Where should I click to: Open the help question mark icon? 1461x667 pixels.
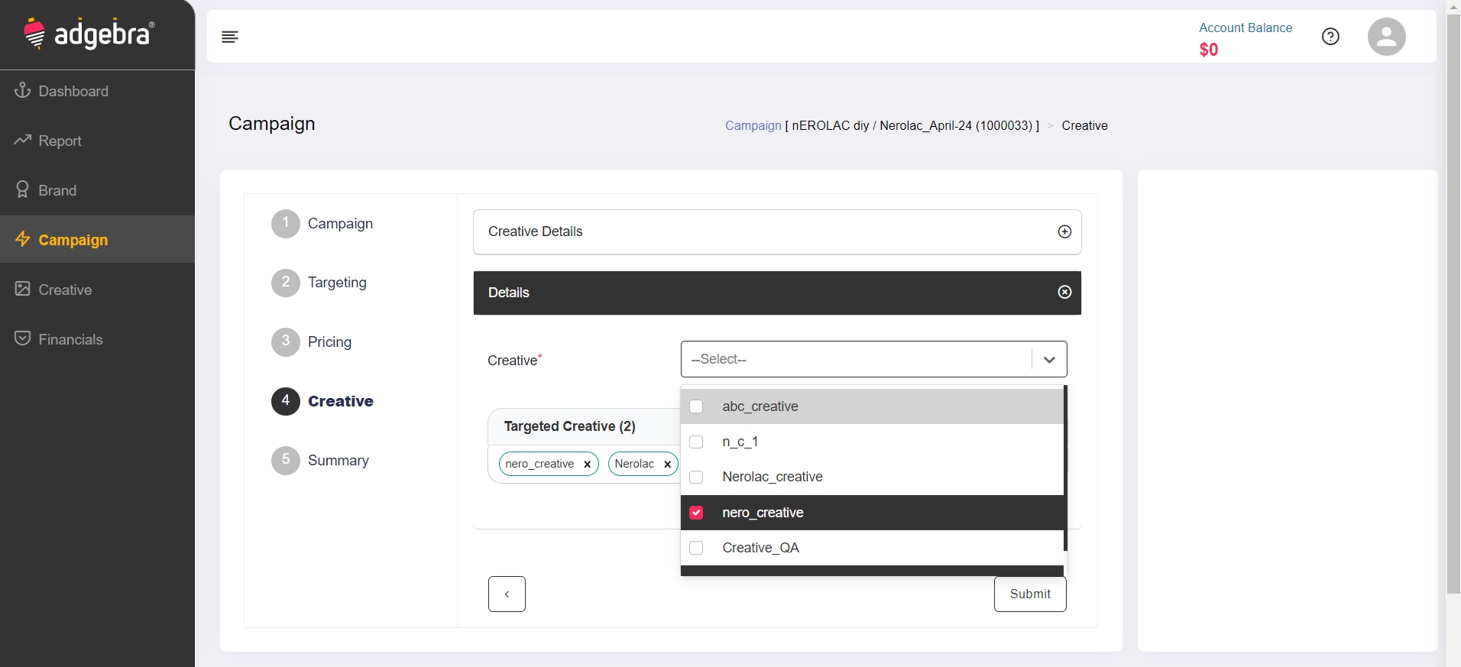[x=1330, y=37]
